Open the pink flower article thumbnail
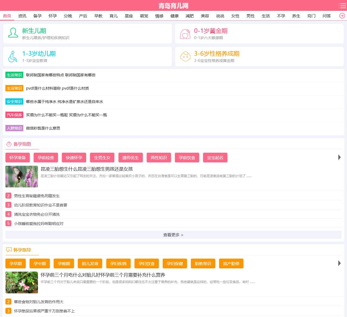 tap(22, 283)
